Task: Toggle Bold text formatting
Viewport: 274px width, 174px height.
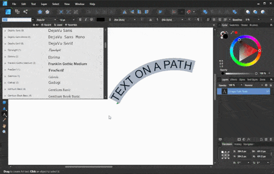Action: click(80, 20)
